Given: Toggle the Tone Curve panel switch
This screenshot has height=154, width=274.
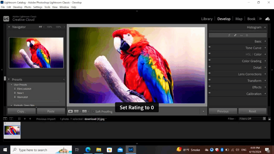Looking at the screenshot, I should tap(210, 48).
